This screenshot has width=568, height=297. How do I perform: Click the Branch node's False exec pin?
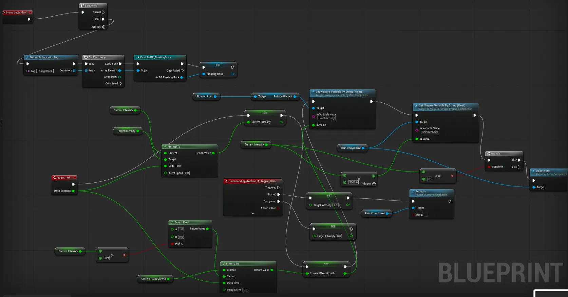click(519, 167)
